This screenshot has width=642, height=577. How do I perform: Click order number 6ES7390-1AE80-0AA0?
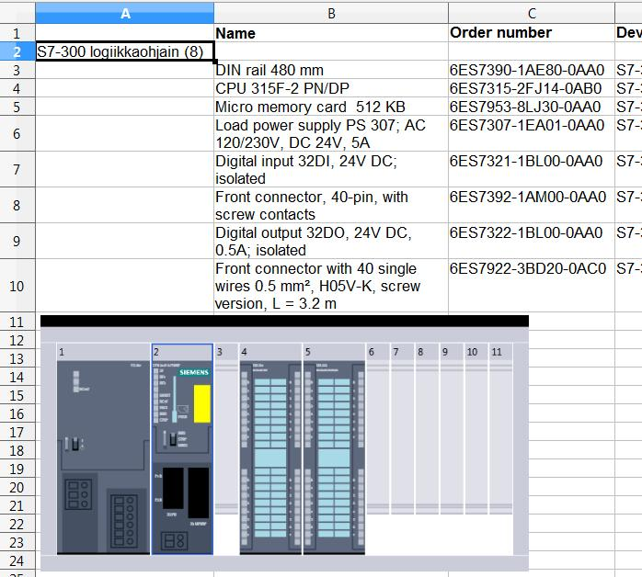click(x=532, y=70)
